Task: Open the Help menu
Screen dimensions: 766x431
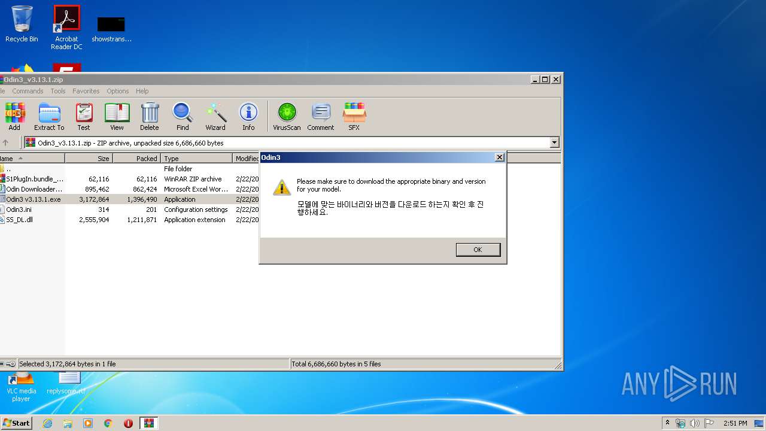Action: (x=142, y=91)
